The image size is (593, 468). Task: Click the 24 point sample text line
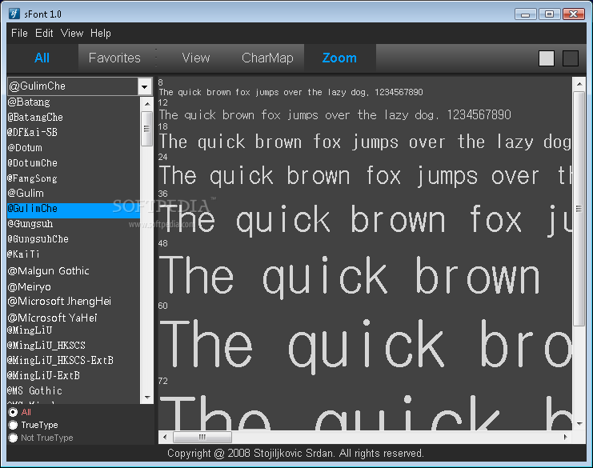365,176
